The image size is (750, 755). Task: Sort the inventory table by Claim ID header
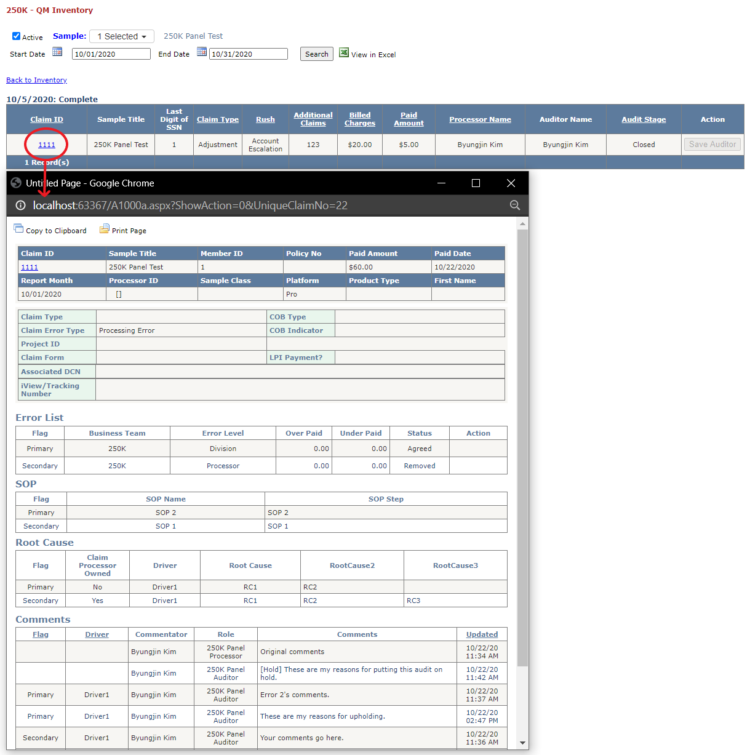point(47,119)
